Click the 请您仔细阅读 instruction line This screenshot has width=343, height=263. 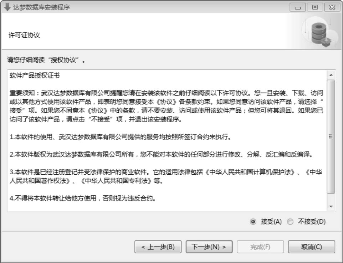[46, 60]
